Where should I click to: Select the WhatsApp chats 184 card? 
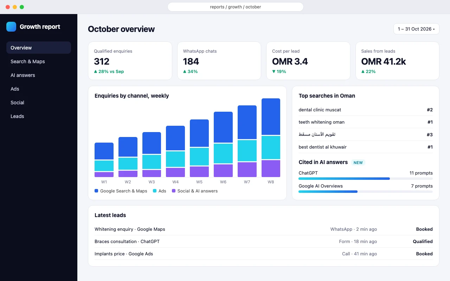(x=219, y=61)
